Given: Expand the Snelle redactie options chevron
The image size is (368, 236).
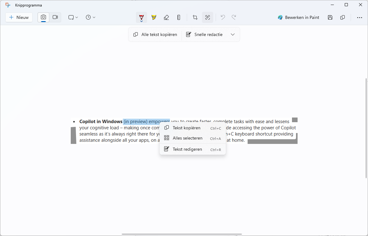Looking at the screenshot, I should tap(233, 34).
